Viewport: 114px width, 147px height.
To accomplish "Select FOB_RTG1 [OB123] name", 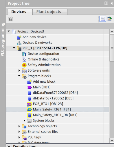I will pos(48,104).
